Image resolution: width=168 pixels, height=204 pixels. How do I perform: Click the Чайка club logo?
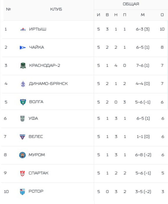point(23,48)
